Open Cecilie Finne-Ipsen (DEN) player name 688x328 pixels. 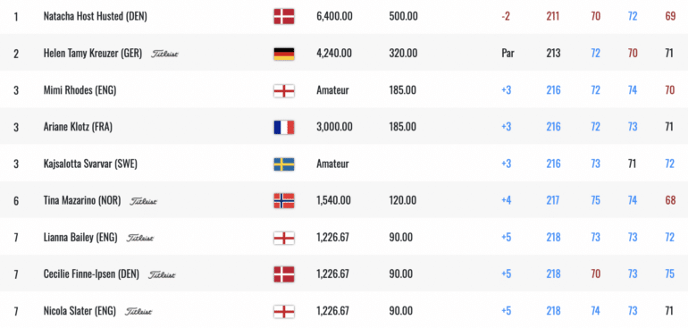(91, 274)
